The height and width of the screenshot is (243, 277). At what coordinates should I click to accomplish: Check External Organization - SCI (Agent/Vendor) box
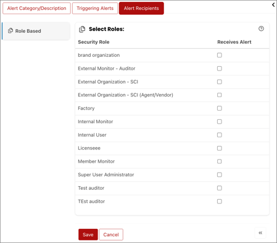(220, 95)
